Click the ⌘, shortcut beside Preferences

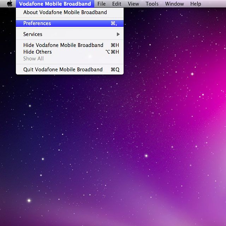[114, 23]
